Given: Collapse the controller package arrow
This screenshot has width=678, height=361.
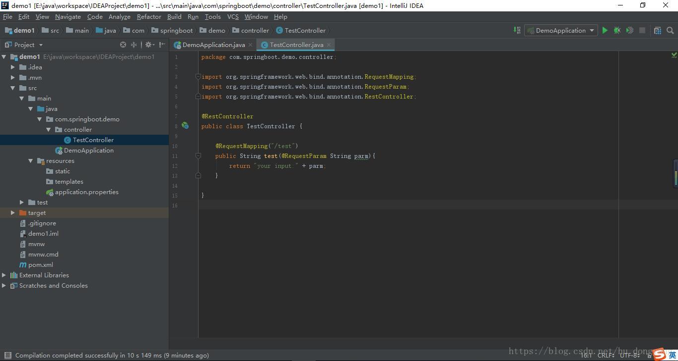Looking at the screenshot, I should tap(49, 129).
